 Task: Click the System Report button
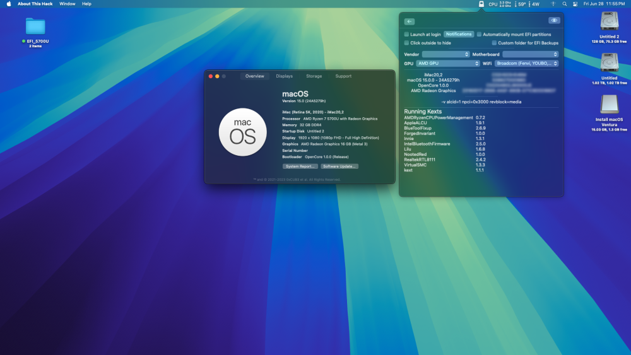coord(300,166)
